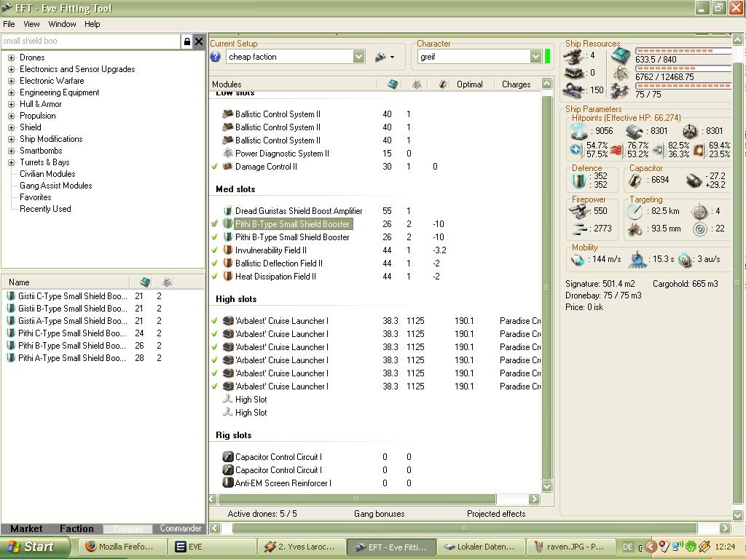The height and width of the screenshot is (559, 746).
Task: Toggle the Heat Dissipation Field II checkmark
Action: point(215,277)
